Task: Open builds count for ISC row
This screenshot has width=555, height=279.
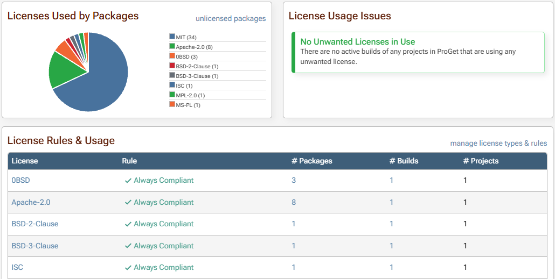Action: [x=392, y=267]
